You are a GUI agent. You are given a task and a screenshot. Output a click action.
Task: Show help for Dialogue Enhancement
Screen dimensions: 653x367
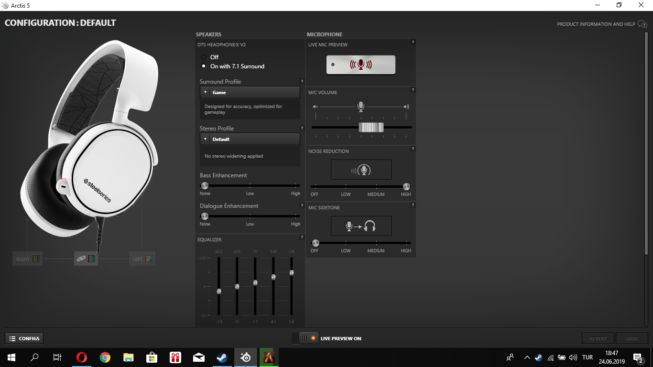(x=302, y=205)
